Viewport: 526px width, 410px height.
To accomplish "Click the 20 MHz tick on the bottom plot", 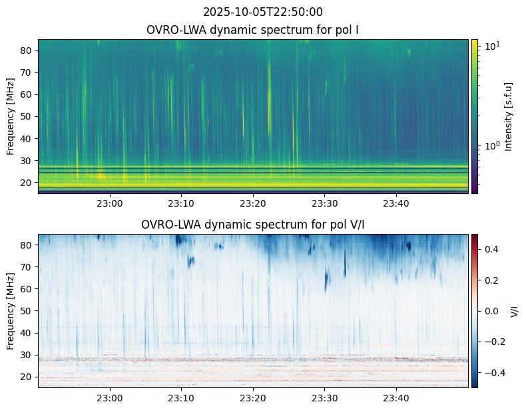I will (26, 377).
